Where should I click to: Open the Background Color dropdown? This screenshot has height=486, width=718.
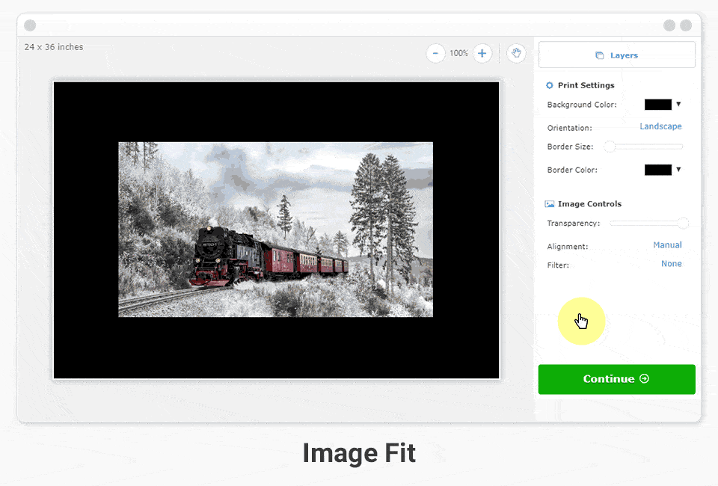click(x=679, y=105)
